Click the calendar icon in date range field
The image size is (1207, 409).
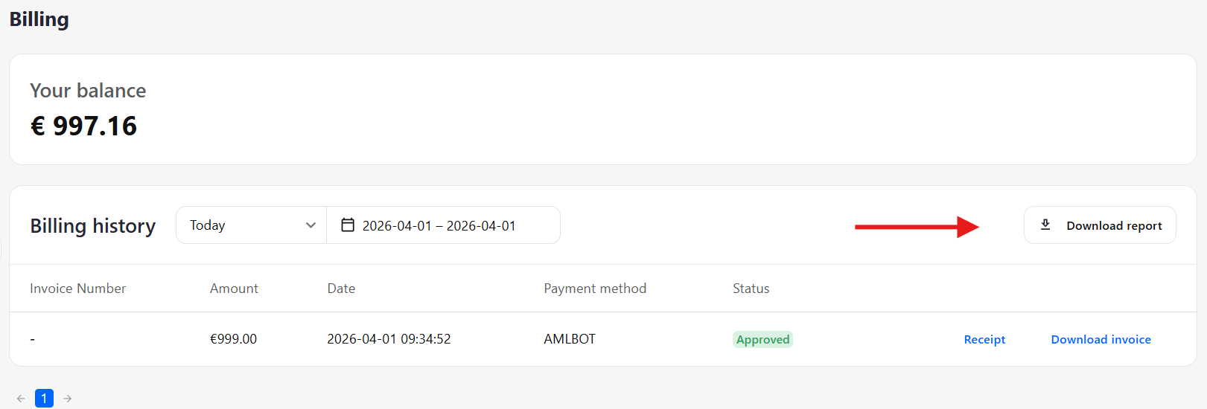[348, 225]
